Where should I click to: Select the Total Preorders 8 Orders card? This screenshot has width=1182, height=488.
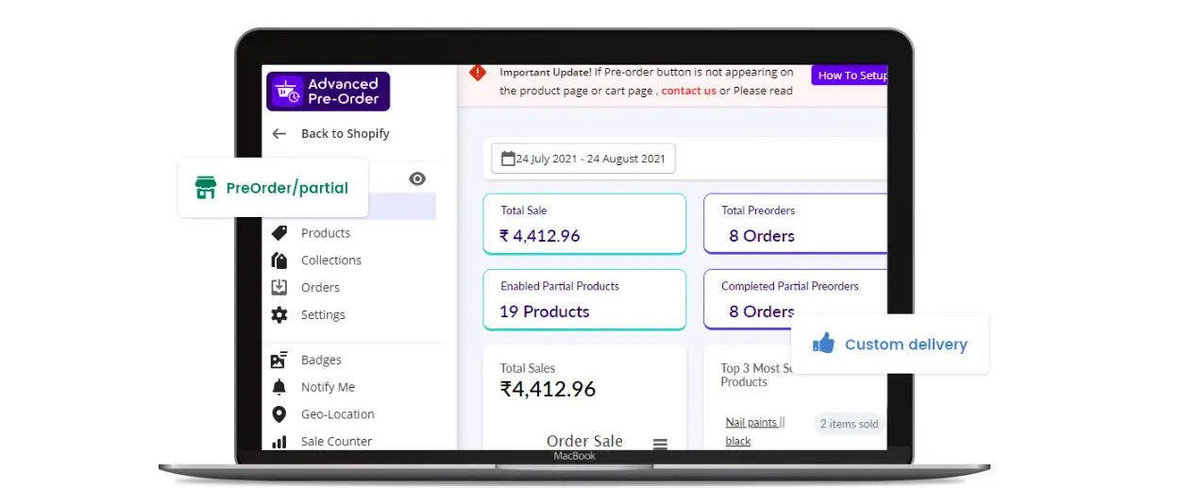pos(796,224)
